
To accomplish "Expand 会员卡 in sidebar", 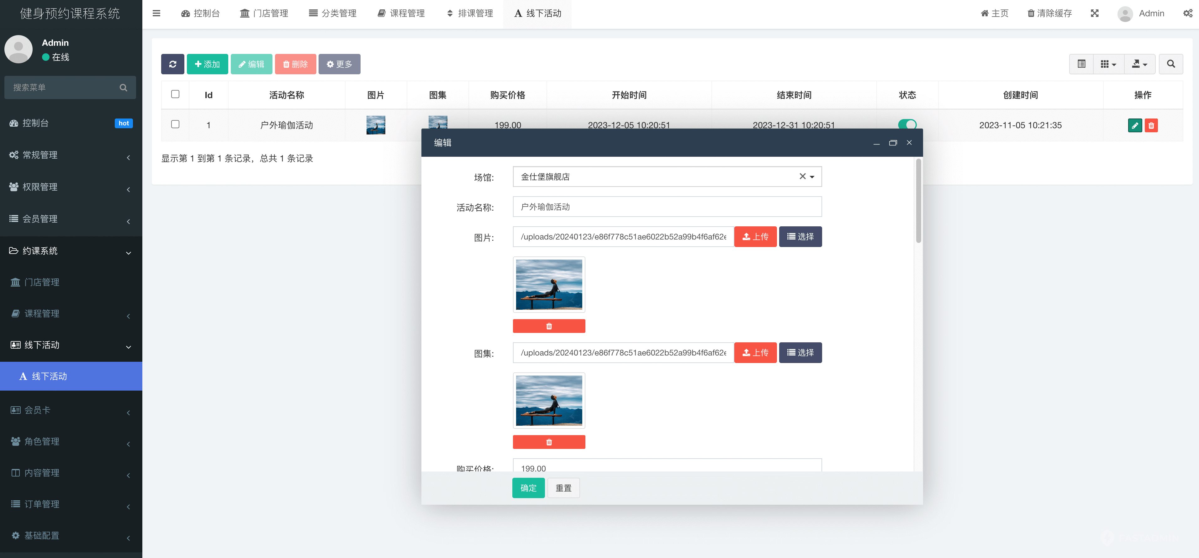I will 71,410.
